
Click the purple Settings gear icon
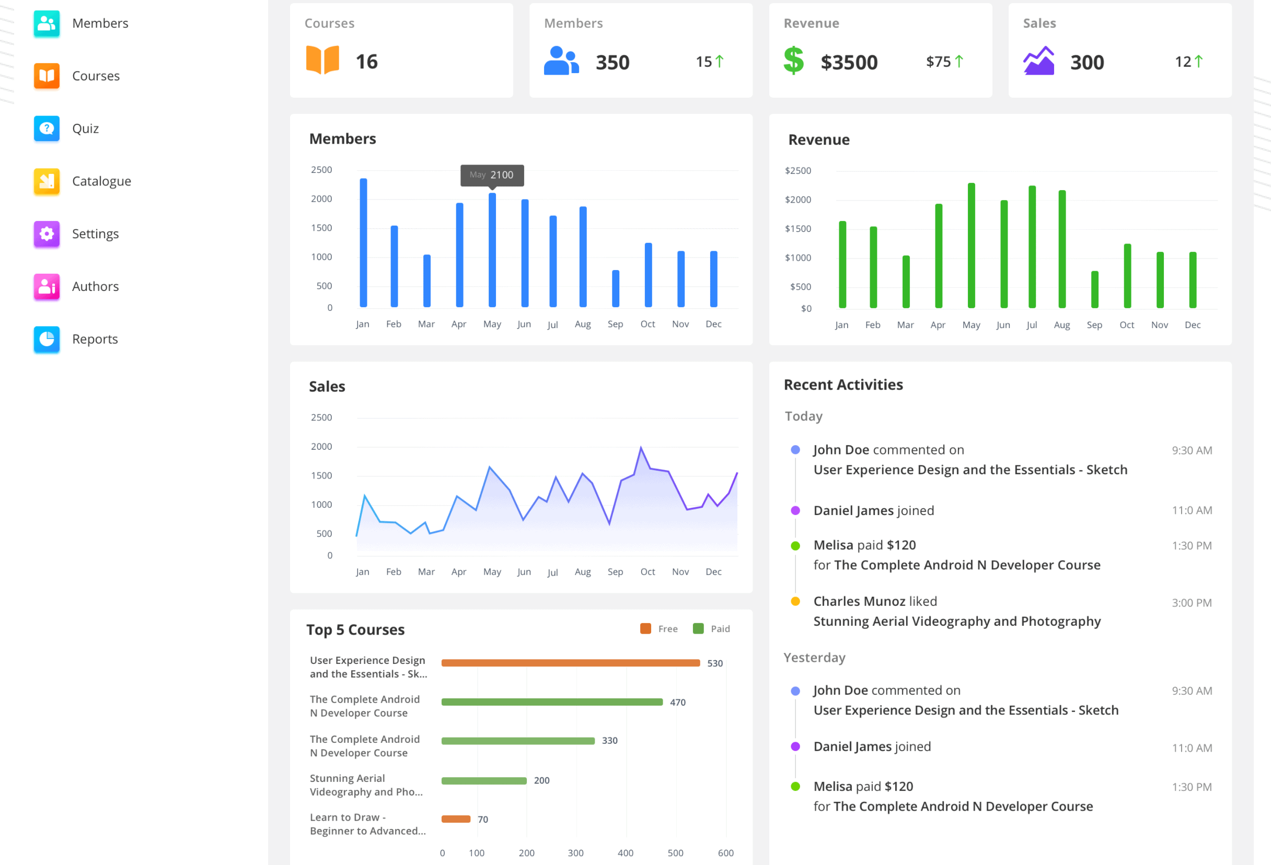47,234
